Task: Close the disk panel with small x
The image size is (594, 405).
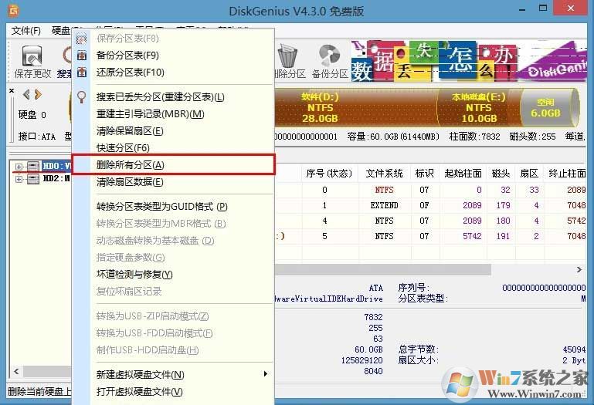Action: click(x=12, y=91)
